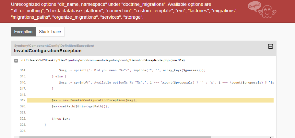This screenshot has height=138, width=295.
Task: Click the red error message about doctrine_migrations
Action: (x=124, y=11)
